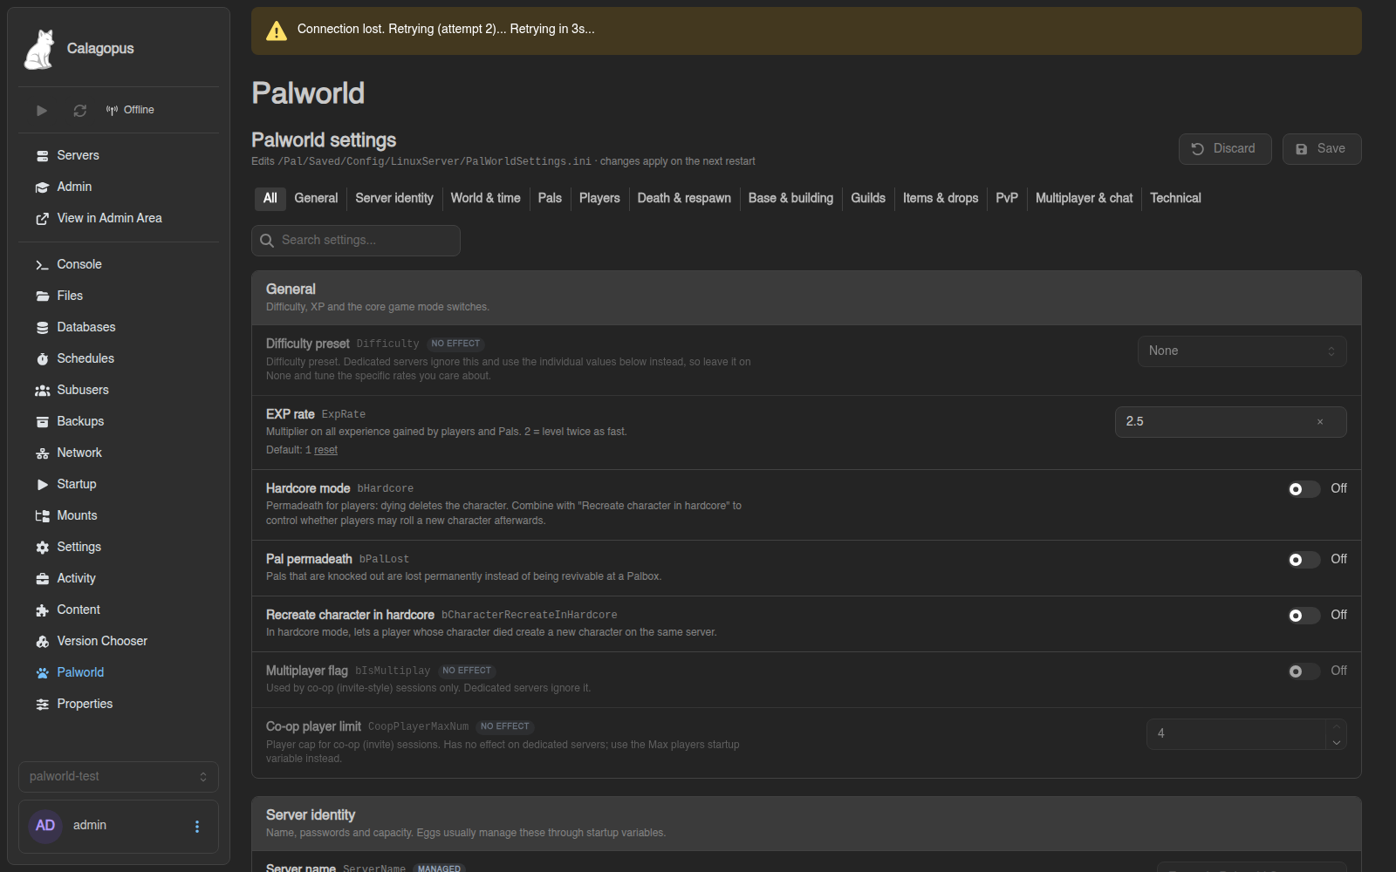Screen dimensions: 1396x872
Task: Switch to the General tab
Action: pyautogui.click(x=316, y=198)
